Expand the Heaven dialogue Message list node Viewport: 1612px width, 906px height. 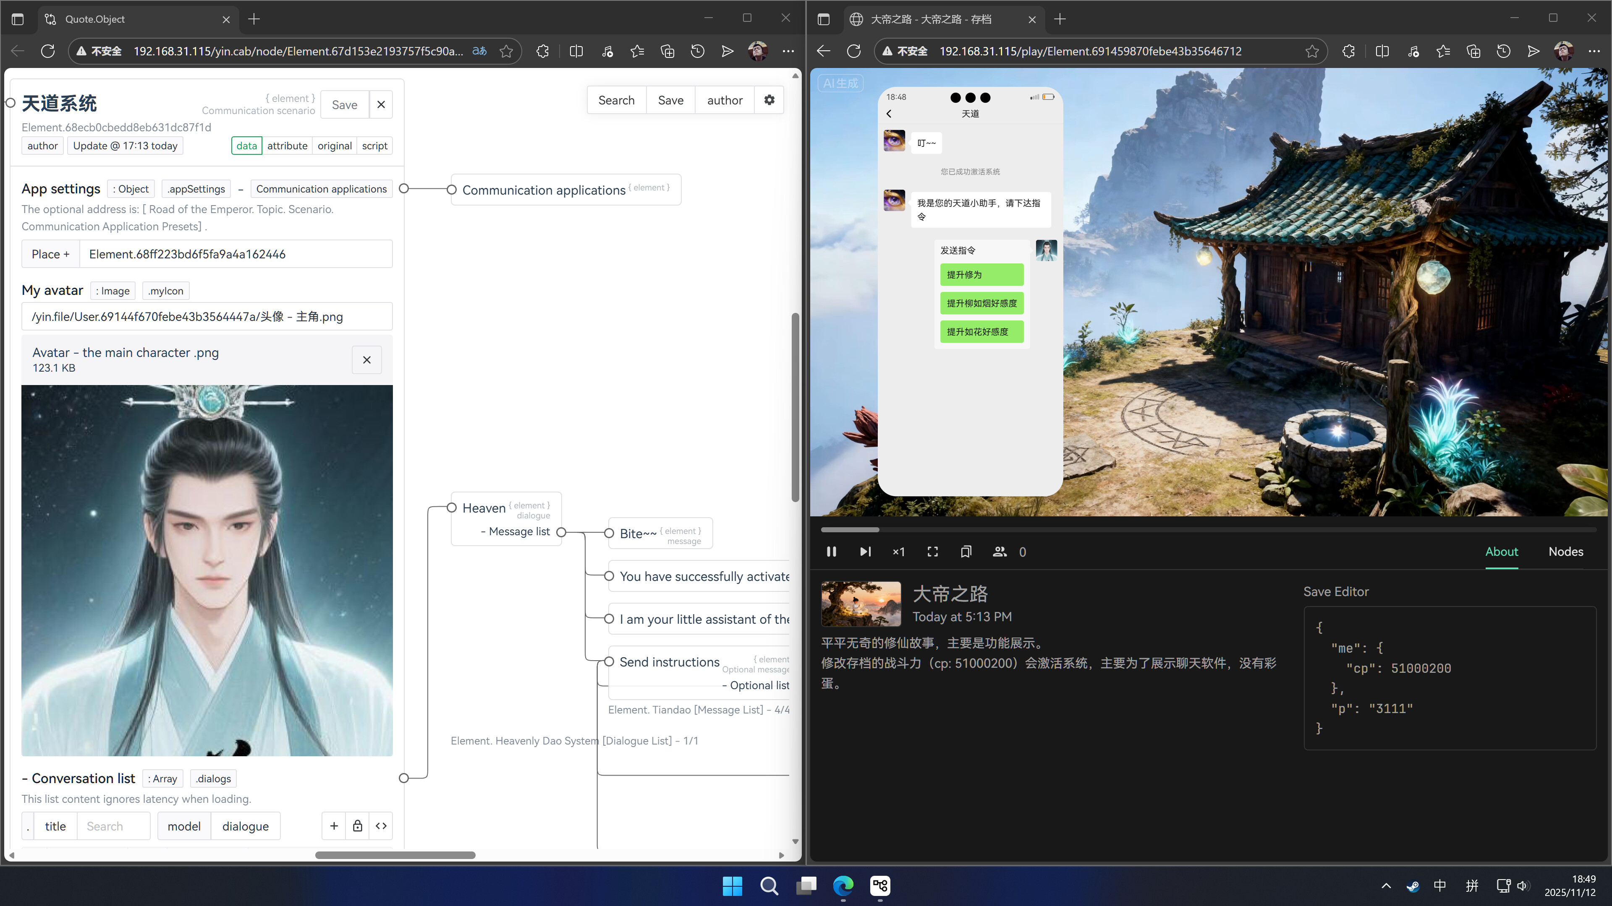[561, 532]
